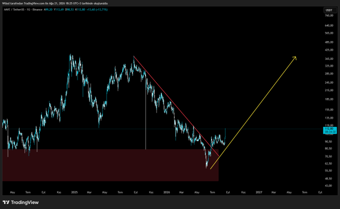Click the 760,00 price axis label

329,16
